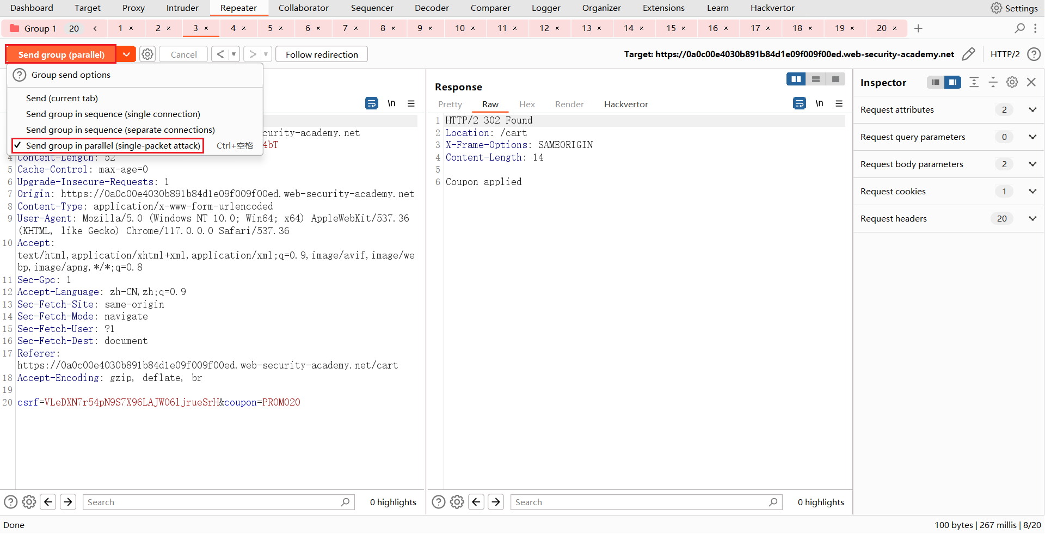Switch response view to Hex

527,105
